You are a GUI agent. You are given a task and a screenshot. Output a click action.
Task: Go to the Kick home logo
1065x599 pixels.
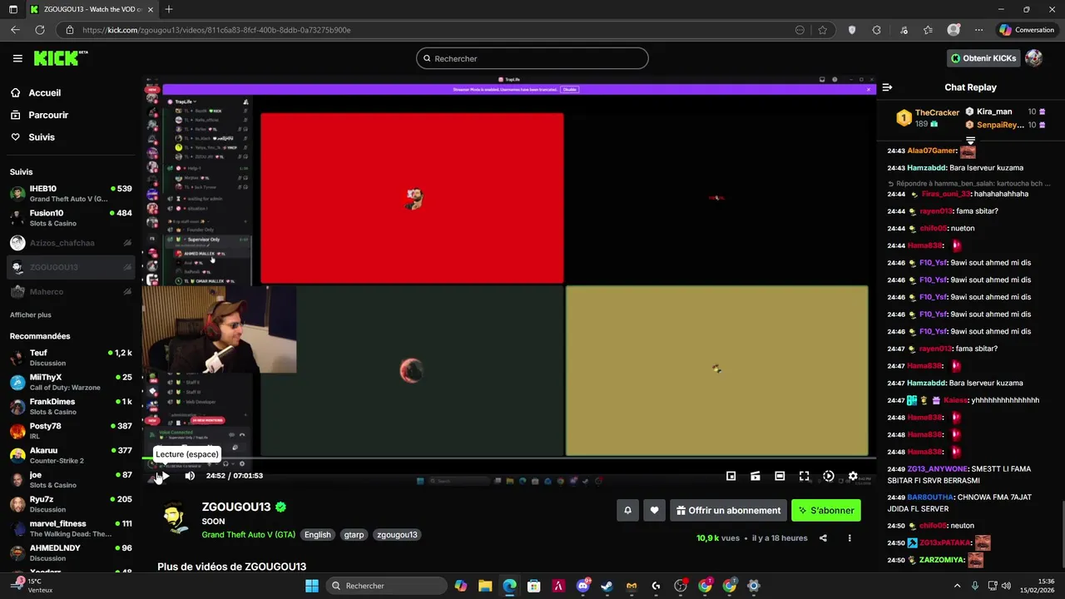pos(60,58)
